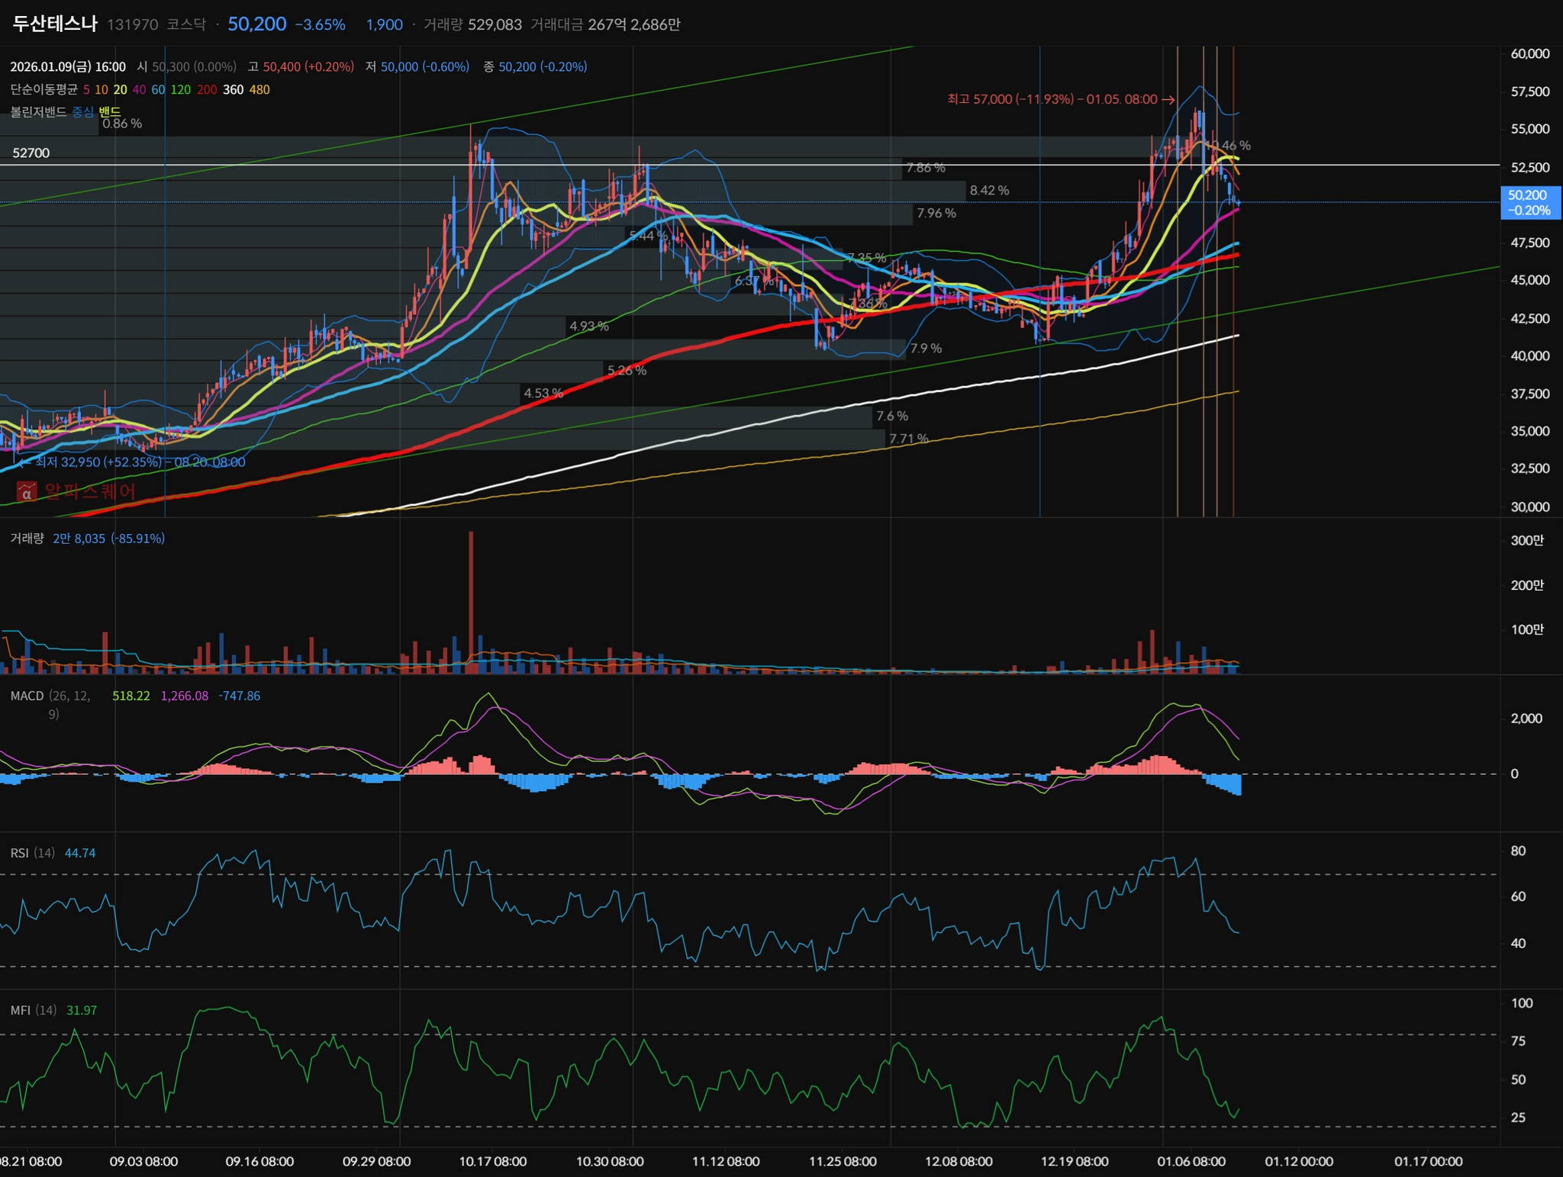Image resolution: width=1563 pixels, height=1177 pixels.
Task: Click the 두산테스나 stock name title
Action: click(x=55, y=24)
